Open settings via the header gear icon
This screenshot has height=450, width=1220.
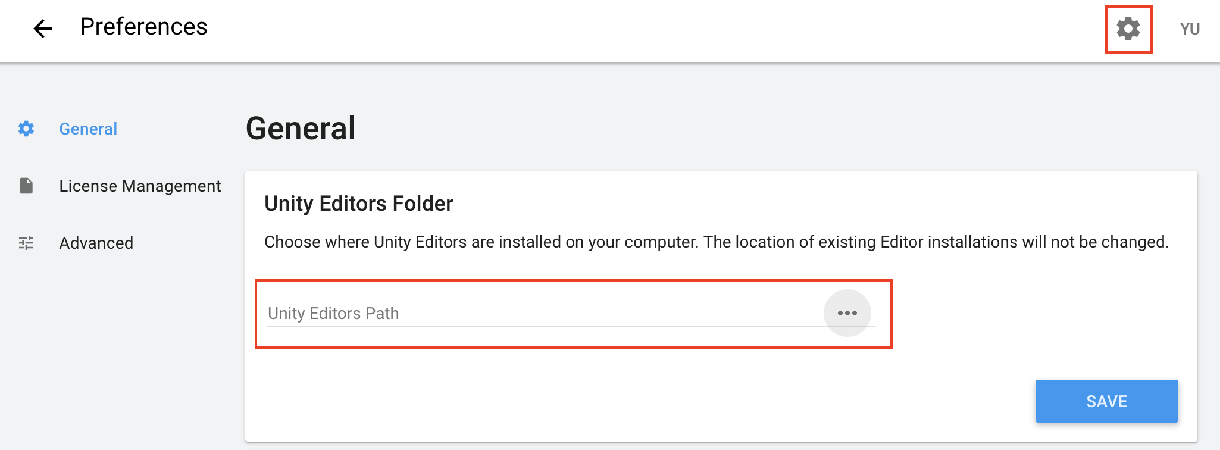(x=1128, y=29)
